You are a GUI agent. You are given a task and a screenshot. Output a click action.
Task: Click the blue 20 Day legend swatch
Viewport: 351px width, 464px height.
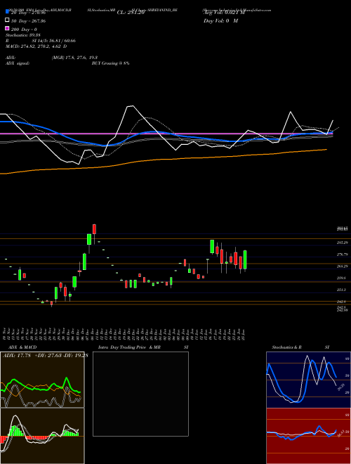tap(7, 12)
